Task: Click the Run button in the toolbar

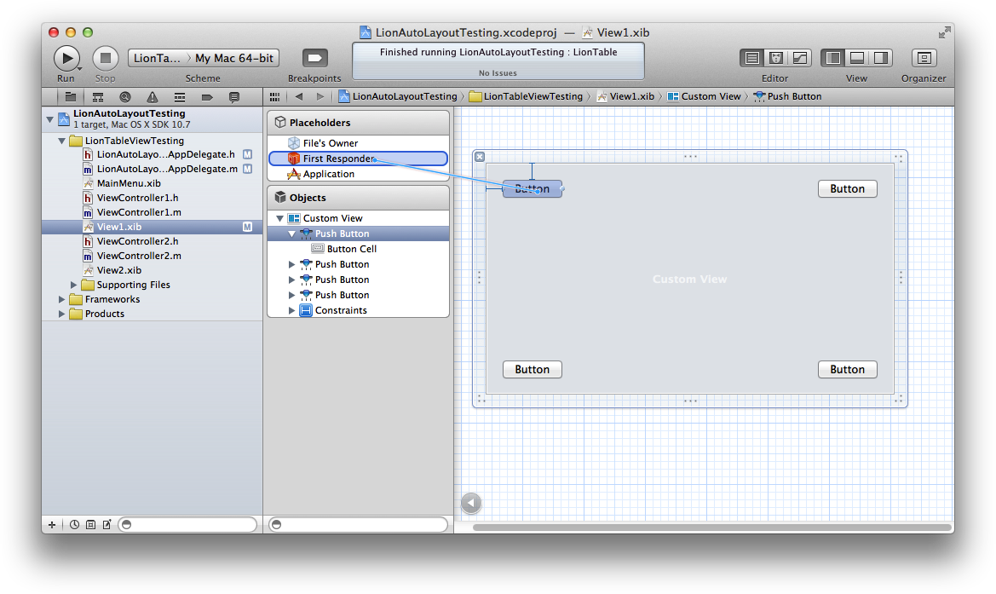Action: [x=66, y=58]
